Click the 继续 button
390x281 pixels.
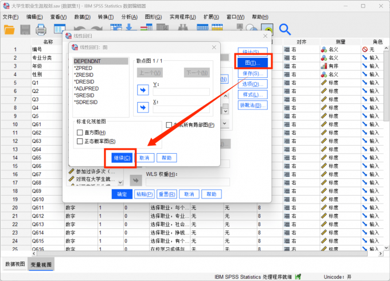(x=120, y=158)
